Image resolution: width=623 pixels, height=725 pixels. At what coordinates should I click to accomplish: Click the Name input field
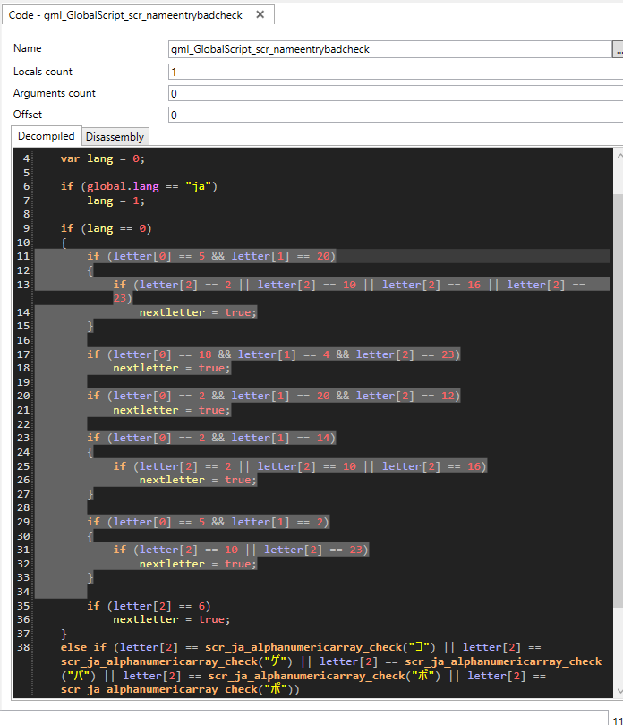click(x=390, y=49)
